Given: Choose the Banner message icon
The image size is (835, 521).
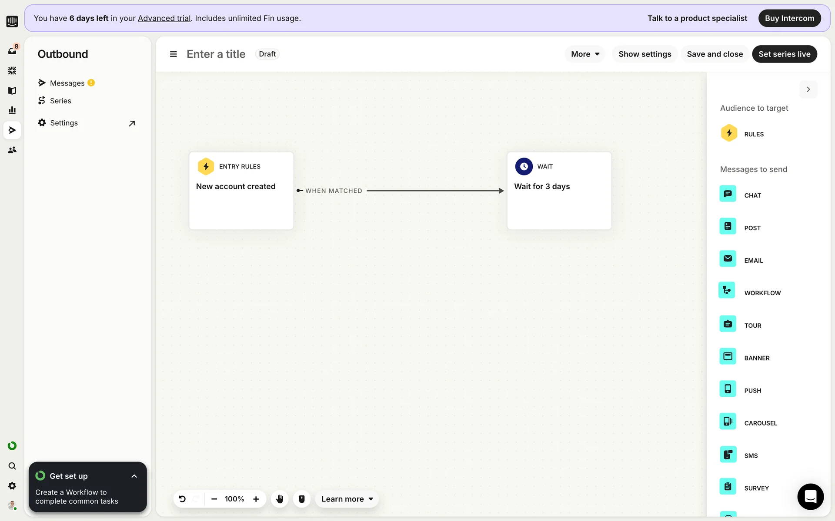Looking at the screenshot, I should (728, 356).
